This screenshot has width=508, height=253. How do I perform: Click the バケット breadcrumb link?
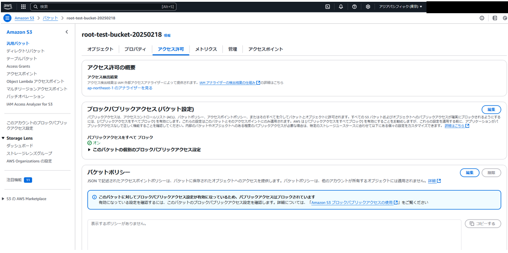point(50,18)
